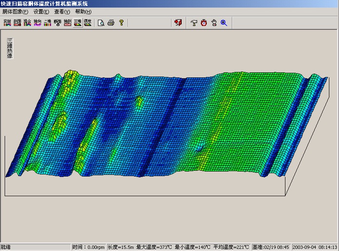339x251 pixels.
Task: Click the 厚度 thickness toolbar icon
Action: (87, 22)
